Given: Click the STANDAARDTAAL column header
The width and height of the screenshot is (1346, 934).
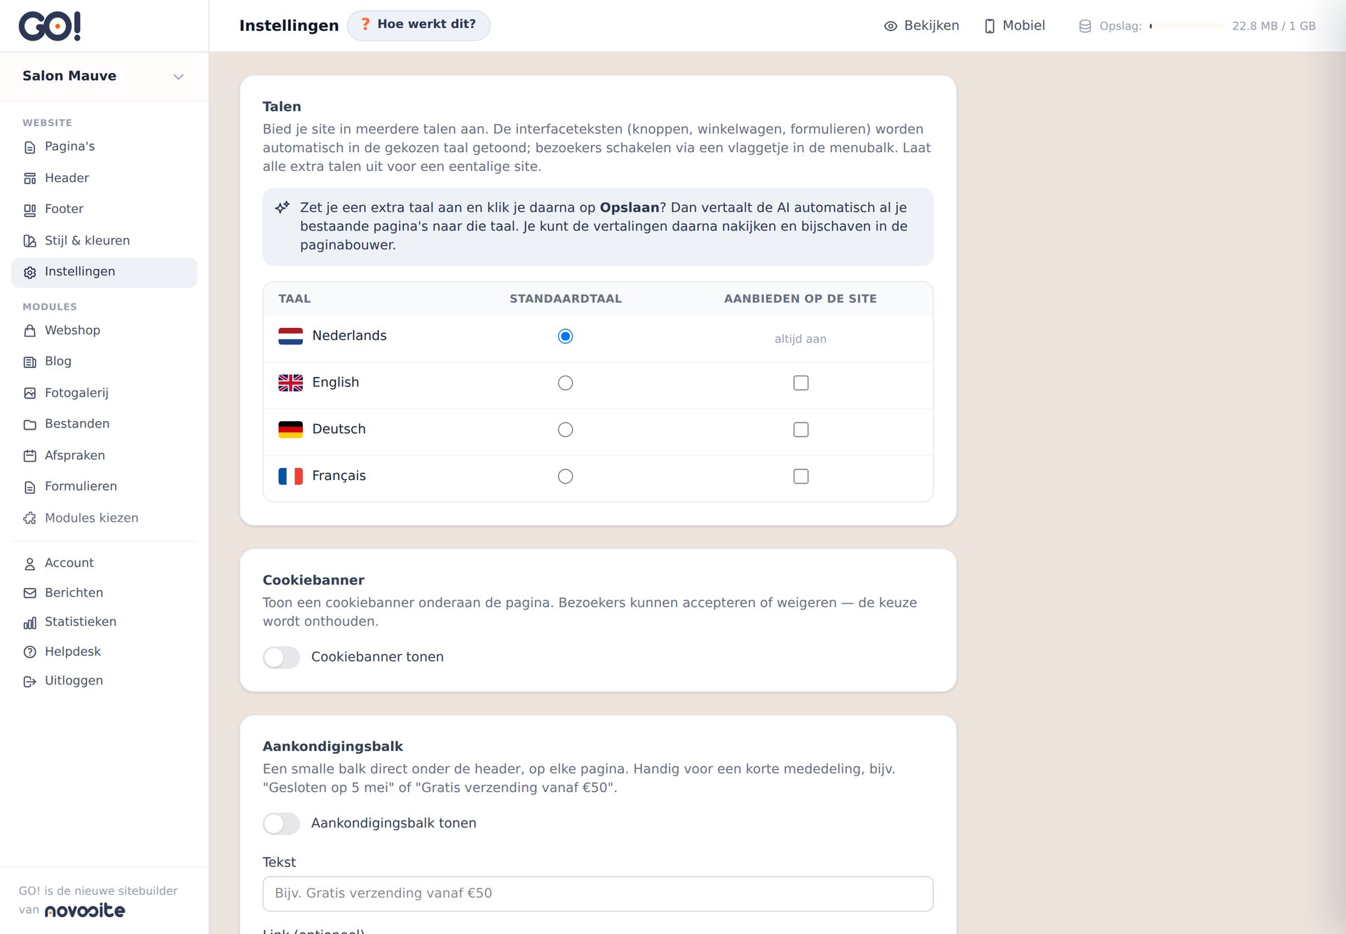Looking at the screenshot, I should pos(565,298).
